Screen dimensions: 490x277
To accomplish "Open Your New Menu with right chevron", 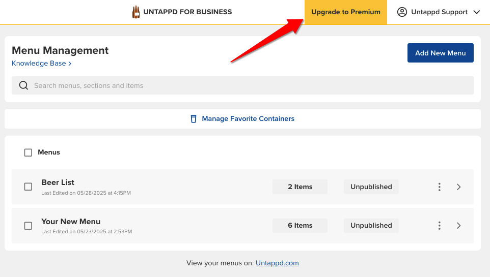I will pos(458,226).
